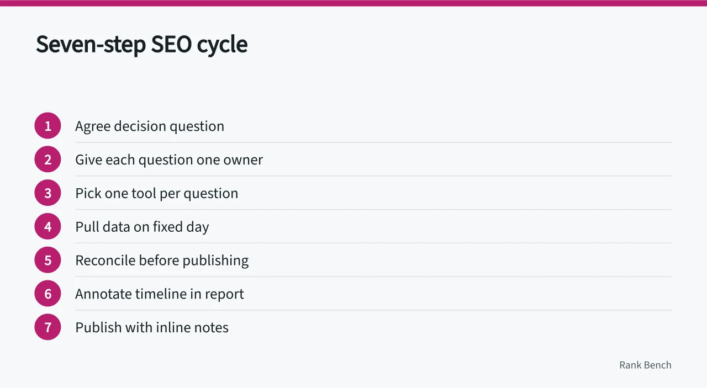Viewport: 707px width, 388px height.
Task: Select "Publish with inline notes" text
Action: pos(152,328)
